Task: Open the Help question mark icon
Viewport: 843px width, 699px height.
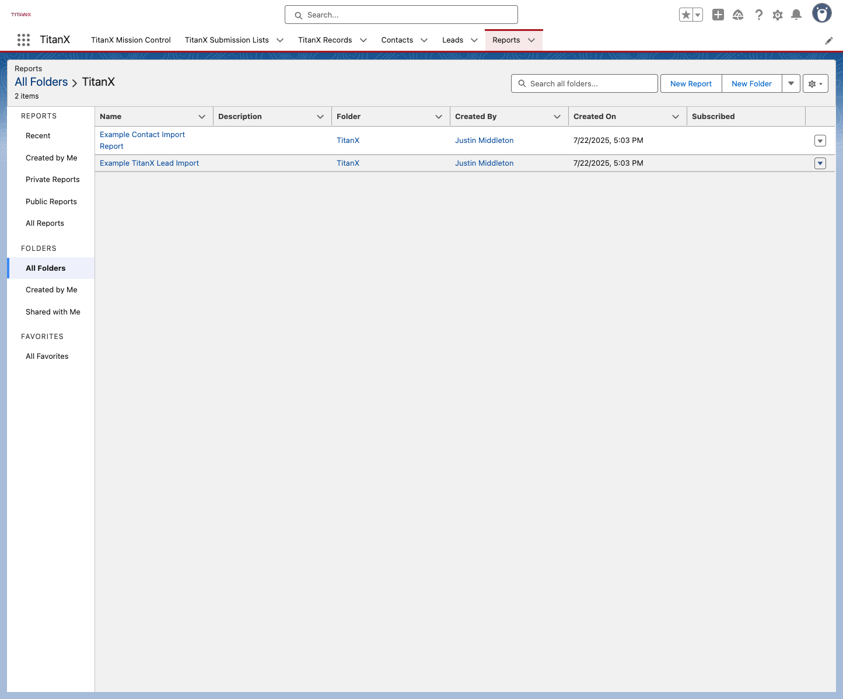Action: click(x=758, y=15)
